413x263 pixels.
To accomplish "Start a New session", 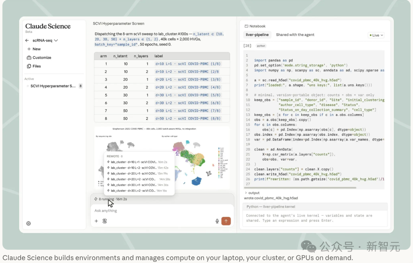I will coord(34,49).
